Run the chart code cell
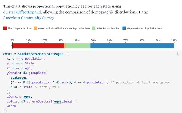Image resolution: width=182 pixels, height=113 pixels. tap(178, 54)
